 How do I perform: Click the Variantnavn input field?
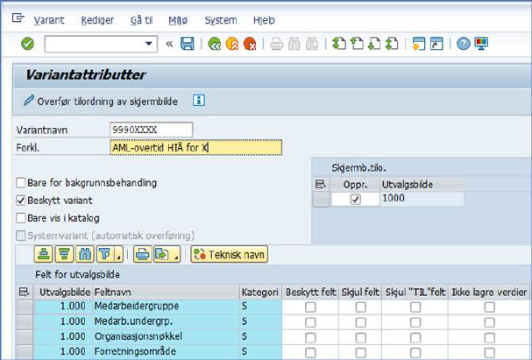point(152,130)
